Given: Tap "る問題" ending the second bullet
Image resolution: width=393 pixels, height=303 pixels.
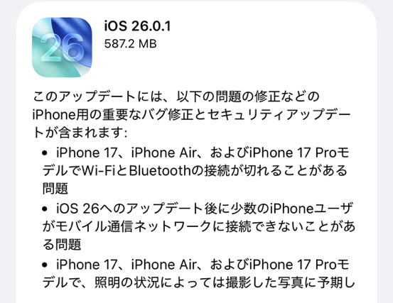Looking at the screenshot, I should coord(62,245).
